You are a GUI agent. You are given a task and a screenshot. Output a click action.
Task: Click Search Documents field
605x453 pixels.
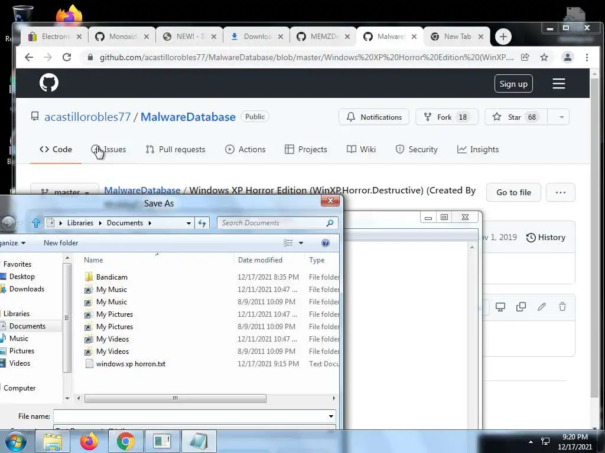272,223
